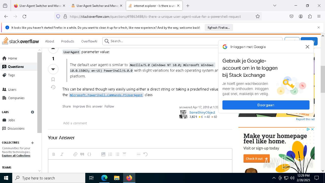Create bulleted list in editor
The height and width of the screenshot is (183, 325).
point(117,154)
